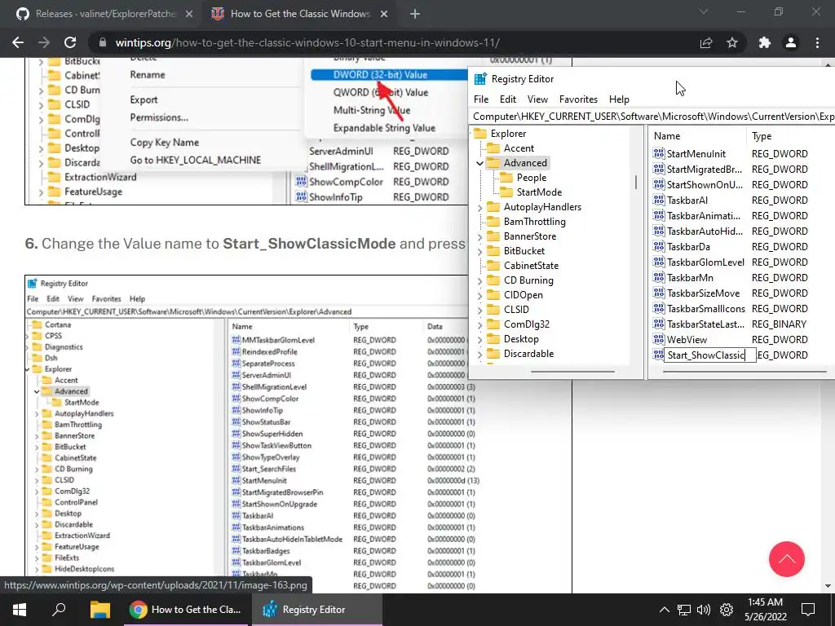Open Windows Start button
The width and height of the screenshot is (835, 626).
coord(20,610)
